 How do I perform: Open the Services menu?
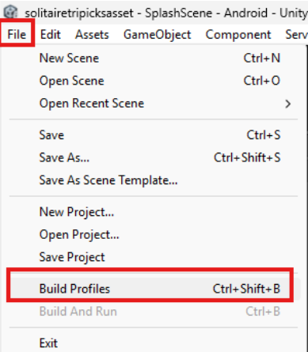[x=296, y=34]
